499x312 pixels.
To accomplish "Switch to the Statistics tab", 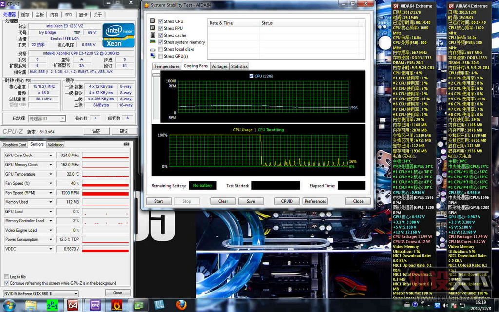I will [x=239, y=66].
